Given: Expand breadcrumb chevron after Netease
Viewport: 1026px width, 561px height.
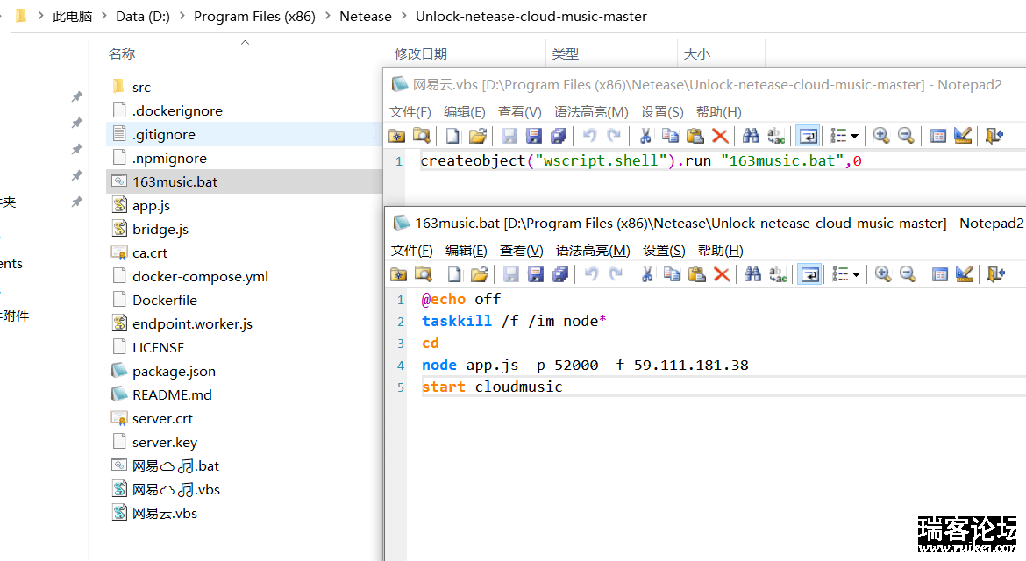Looking at the screenshot, I should click(x=403, y=17).
